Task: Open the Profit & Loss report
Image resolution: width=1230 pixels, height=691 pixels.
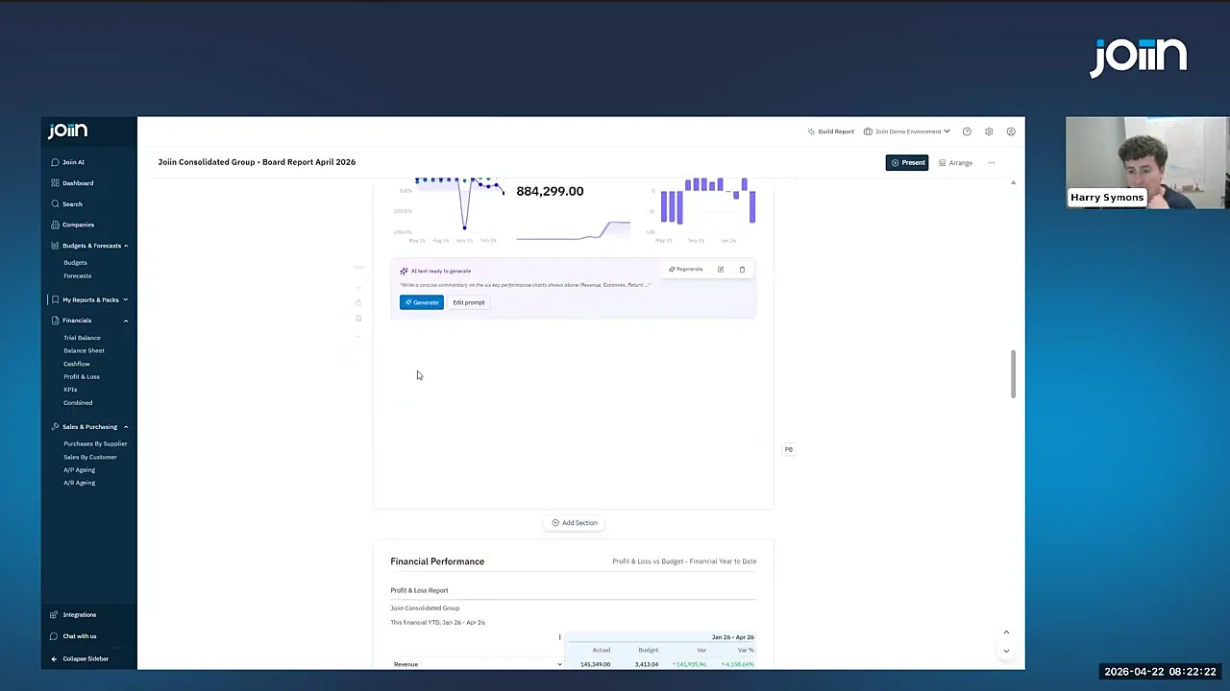Action: pyautogui.click(x=81, y=377)
